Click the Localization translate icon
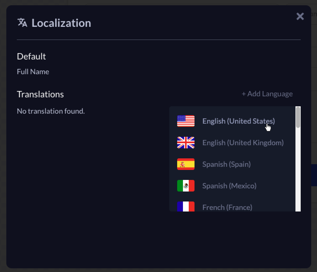 pos(22,23)
